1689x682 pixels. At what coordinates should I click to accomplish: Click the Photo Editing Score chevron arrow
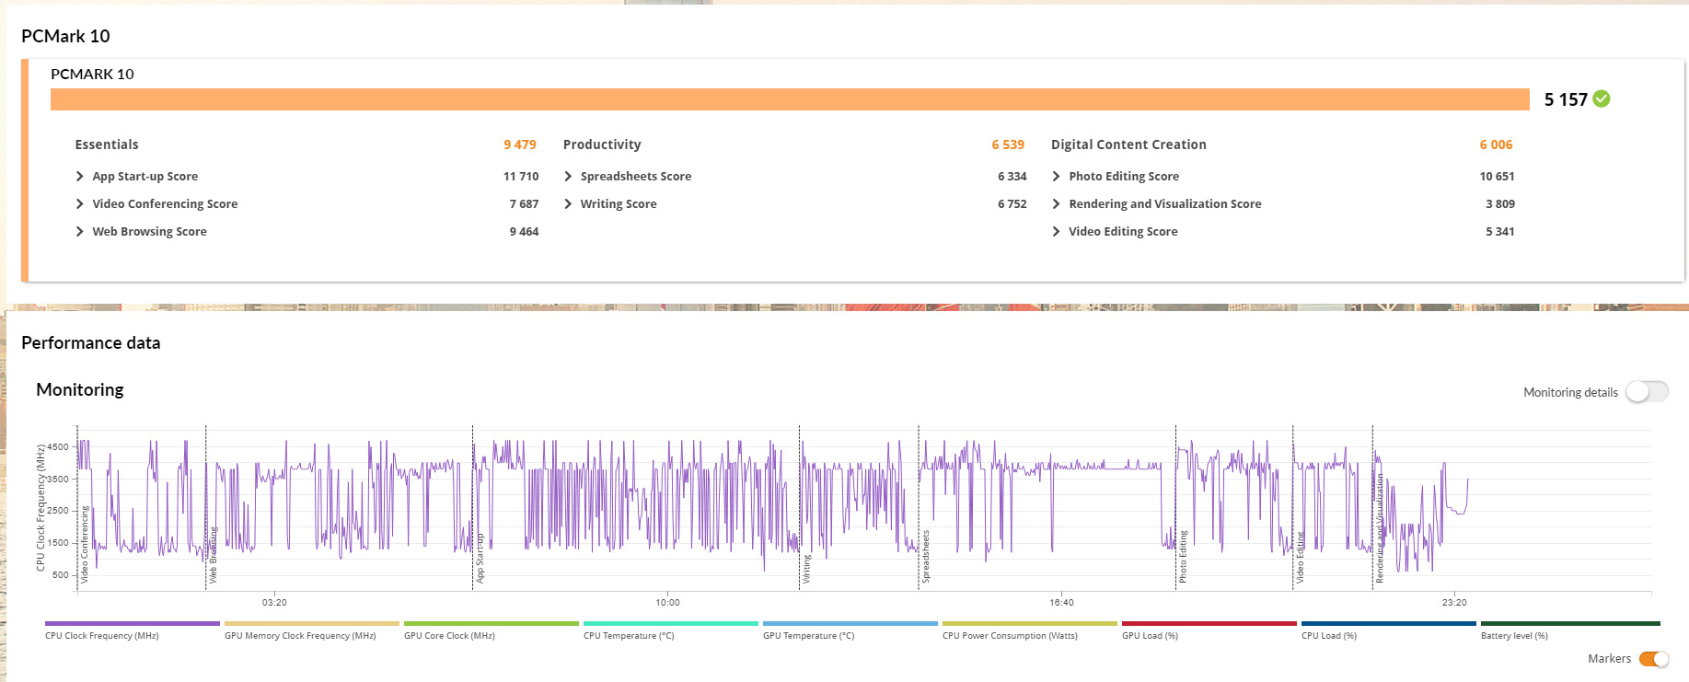(x=1056, y=177)
